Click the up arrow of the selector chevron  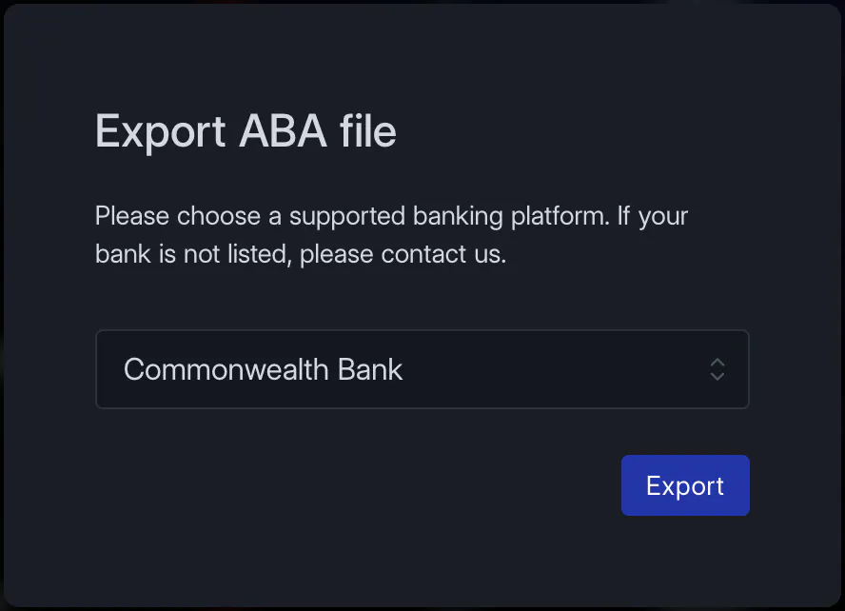(x=717, y=363)
